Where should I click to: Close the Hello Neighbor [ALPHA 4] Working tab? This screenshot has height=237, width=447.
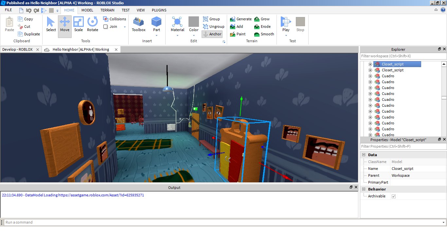click(116, 49)
